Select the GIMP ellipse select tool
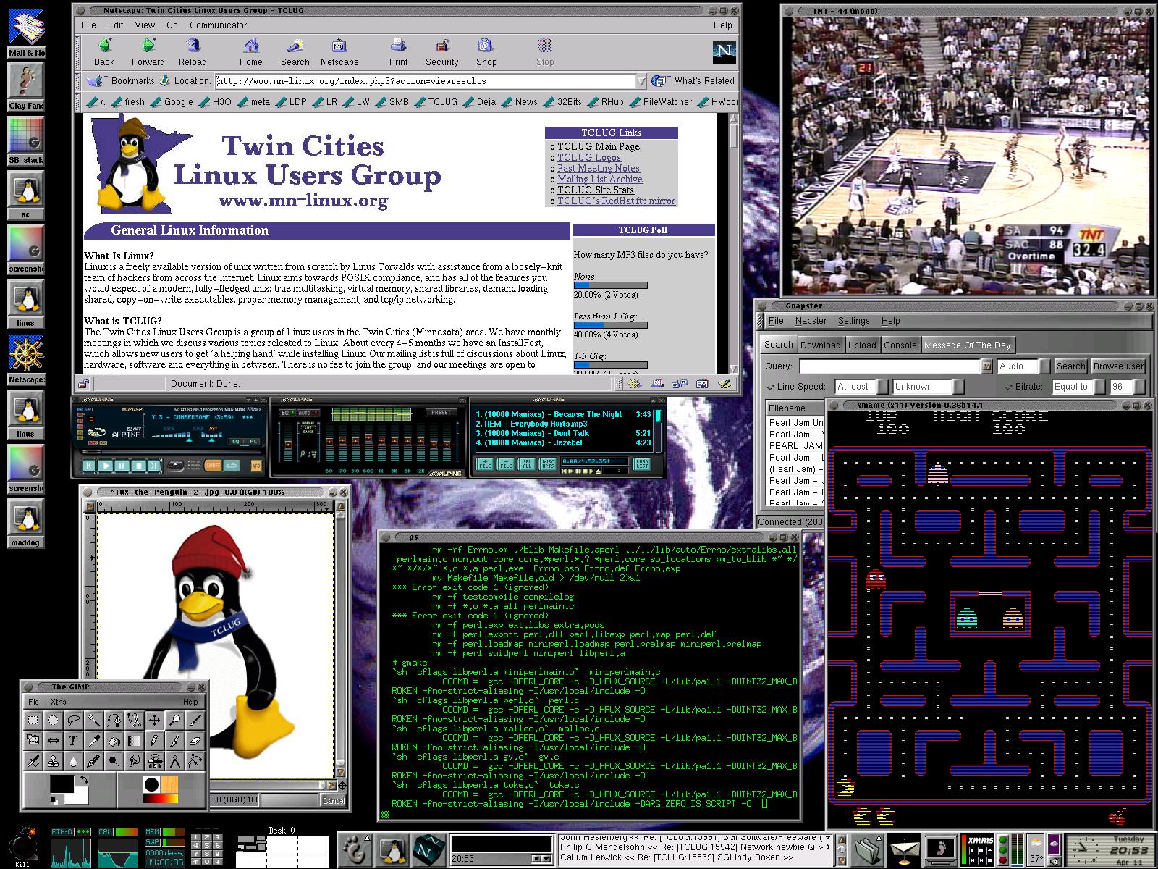 (53, 720)
